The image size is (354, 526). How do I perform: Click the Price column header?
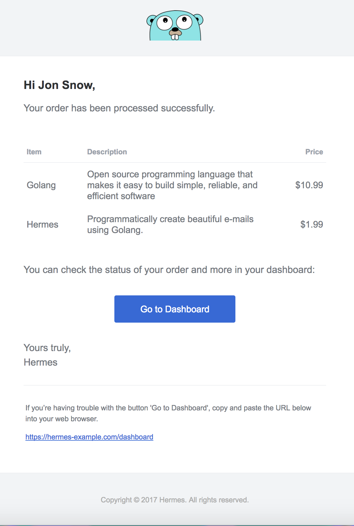click(x=314, y=152)
